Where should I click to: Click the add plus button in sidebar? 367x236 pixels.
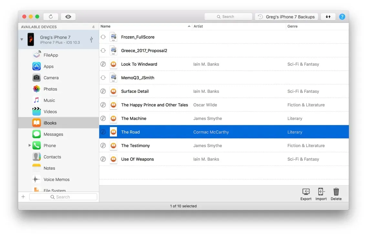pos(23,197)
